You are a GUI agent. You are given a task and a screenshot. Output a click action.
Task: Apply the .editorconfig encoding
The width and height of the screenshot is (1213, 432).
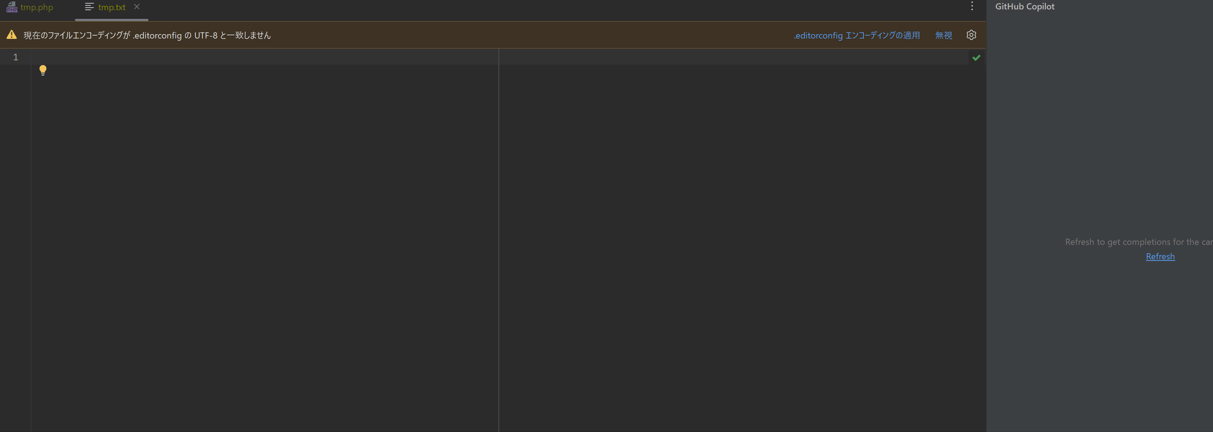pos(856,35)
